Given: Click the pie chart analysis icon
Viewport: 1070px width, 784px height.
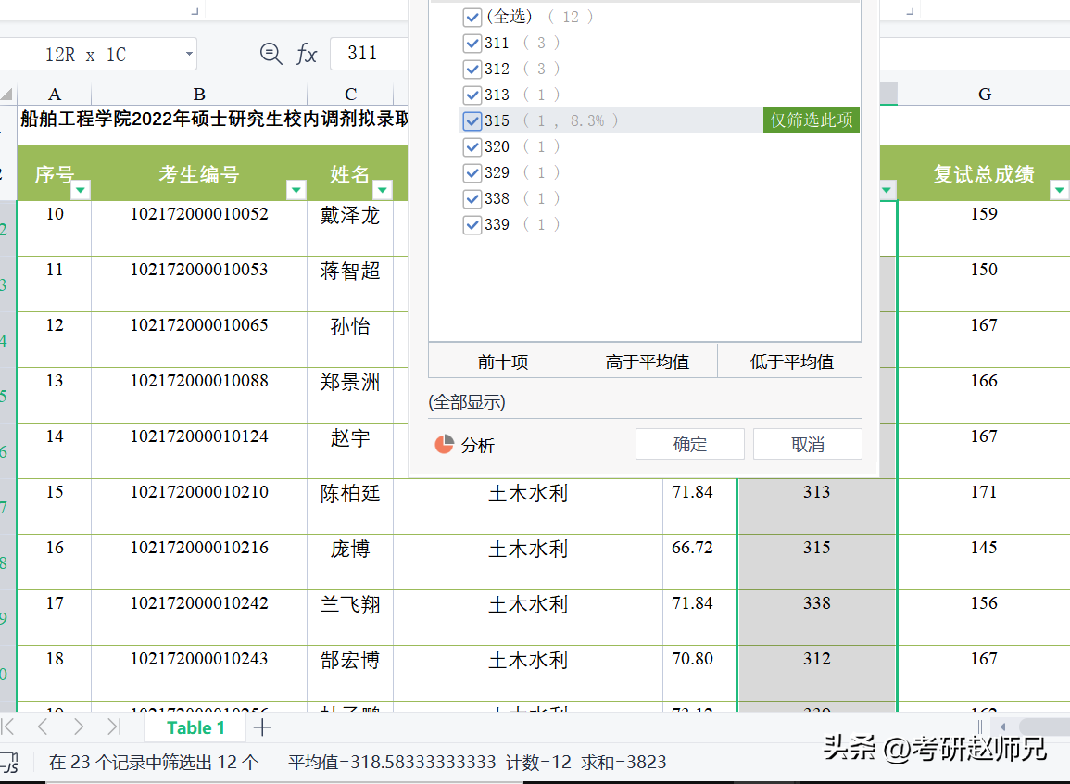Looking at the screenshot, I should pyautogui.click(x=445, y=444).
